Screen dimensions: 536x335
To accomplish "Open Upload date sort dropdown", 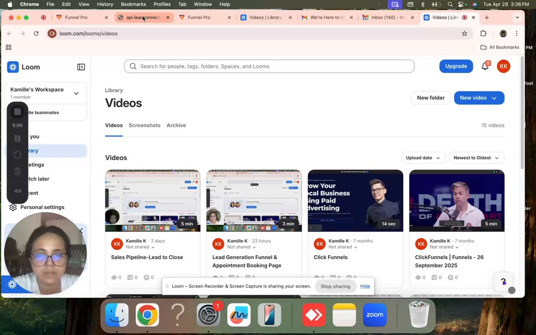I will [423, 158].
